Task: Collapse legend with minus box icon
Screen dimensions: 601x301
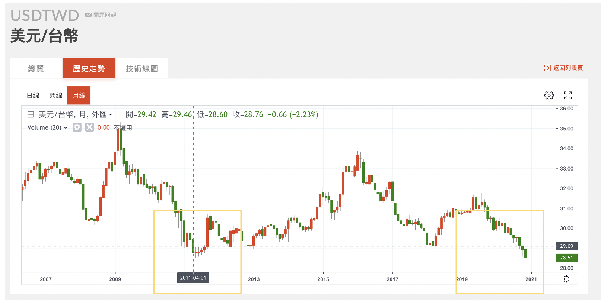Action: point(31,114)
